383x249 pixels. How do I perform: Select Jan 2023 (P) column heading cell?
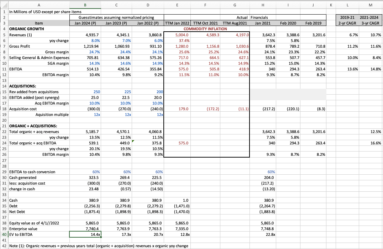tap(116, 23)
